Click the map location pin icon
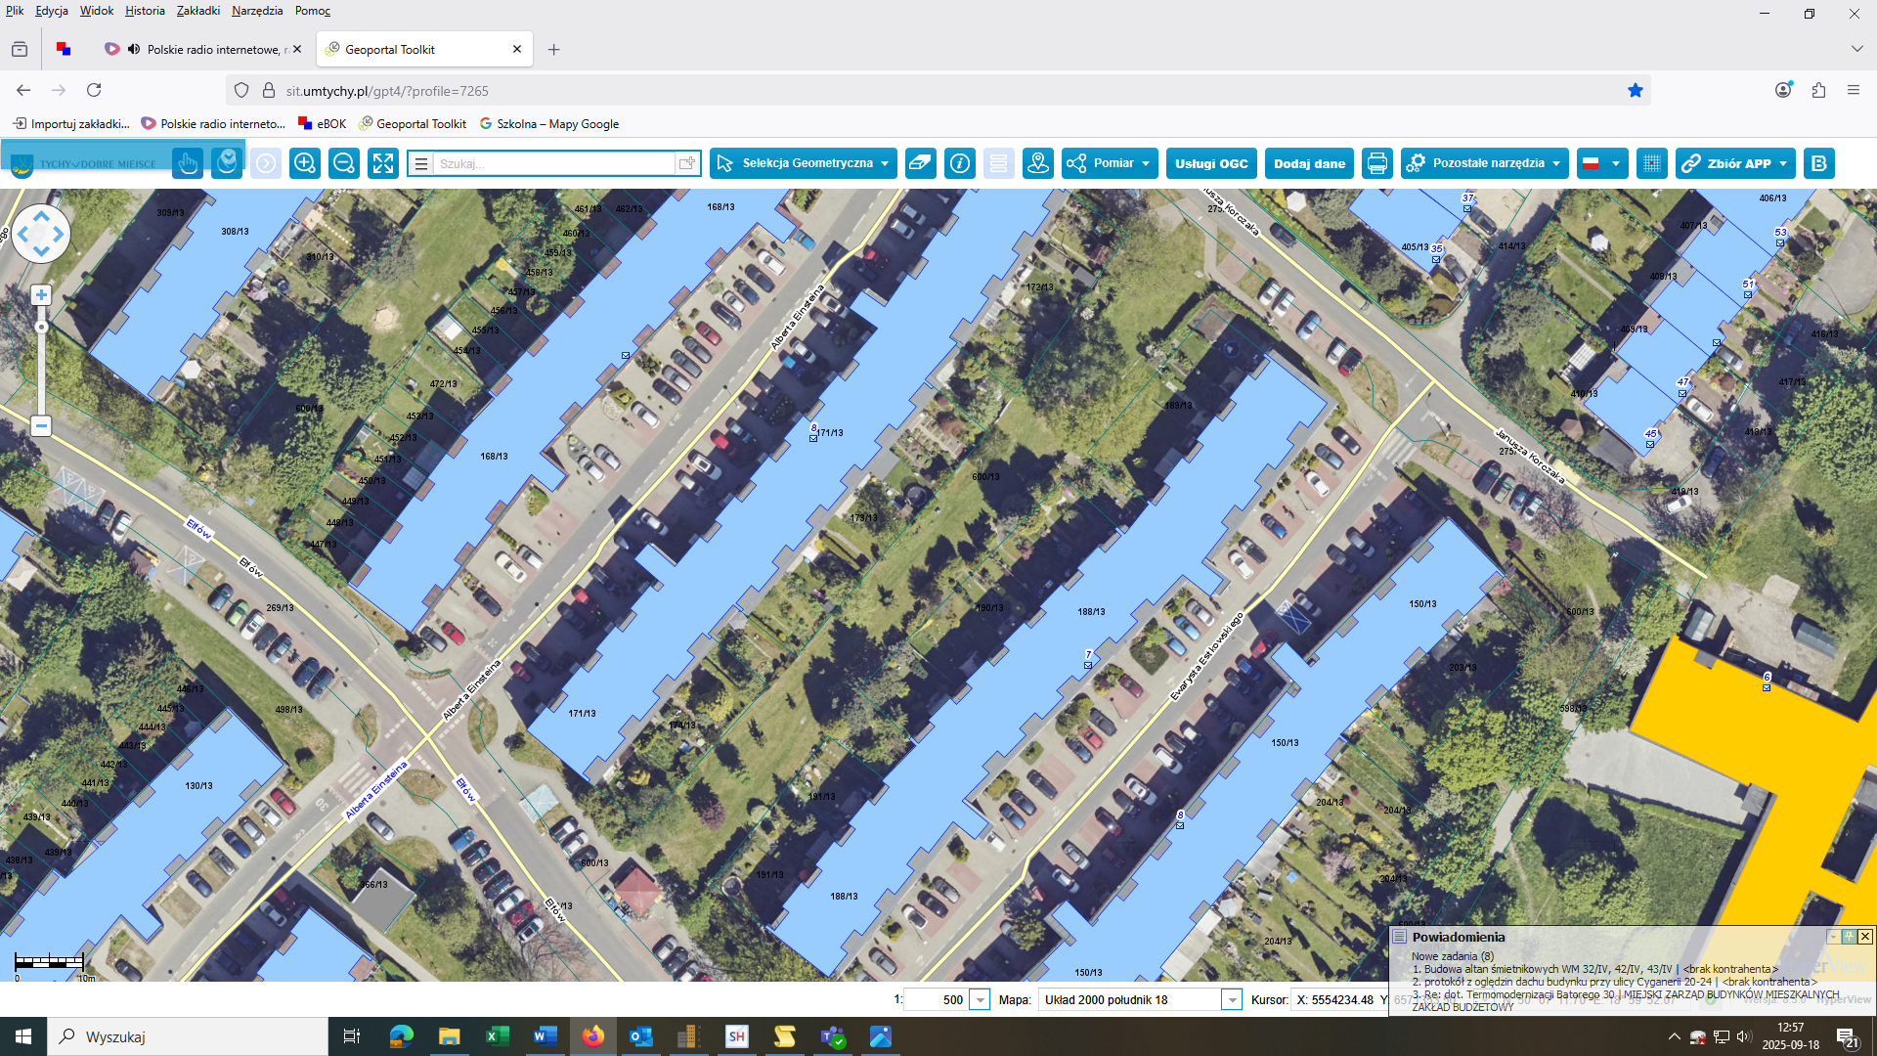This screenshot has width=1877, height=1056. click(x=1037, y=163)
